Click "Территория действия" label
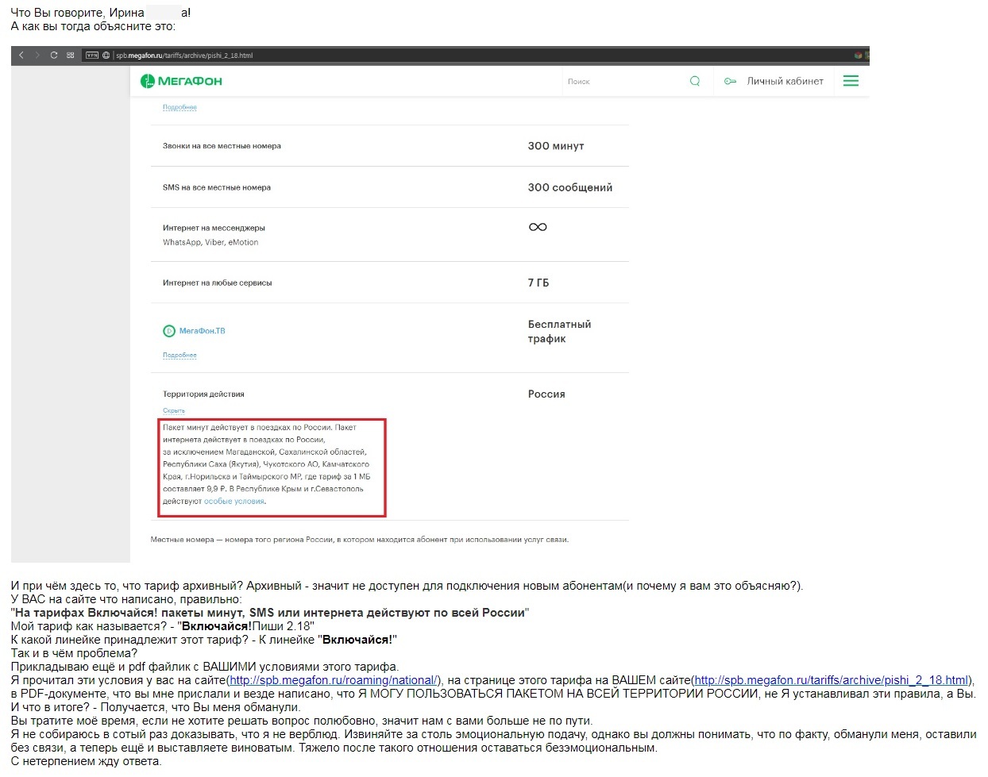The height and width of the screenshot is (777, 988). pos(203,394)
